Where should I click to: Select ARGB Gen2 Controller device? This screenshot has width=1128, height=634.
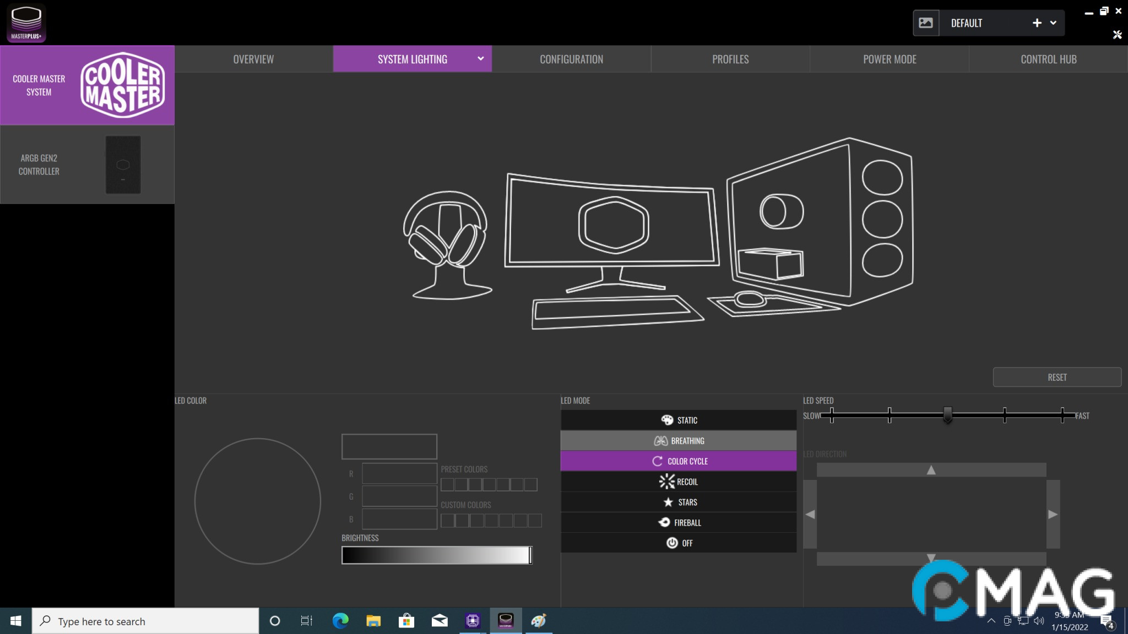[87, 165]
